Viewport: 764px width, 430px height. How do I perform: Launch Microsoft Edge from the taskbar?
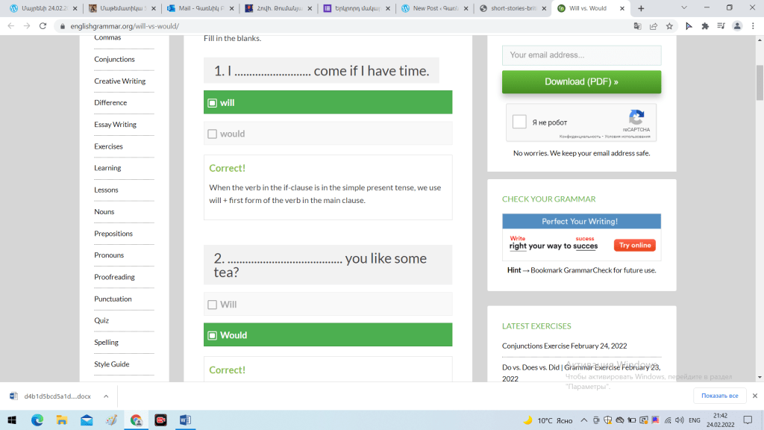(37, 420)
